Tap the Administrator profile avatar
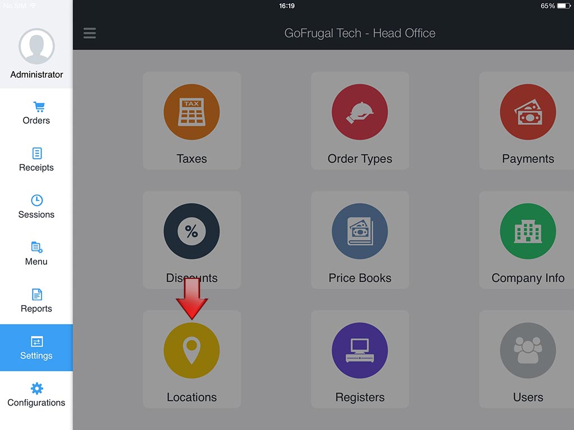Viewport: 574px width, 430px height. coord(36,46)
